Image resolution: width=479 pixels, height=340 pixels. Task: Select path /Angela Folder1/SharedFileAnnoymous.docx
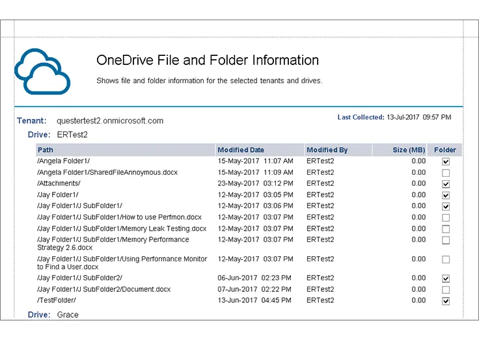[107, 172]
